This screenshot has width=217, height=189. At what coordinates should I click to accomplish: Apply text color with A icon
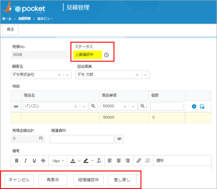click(73, 161)
